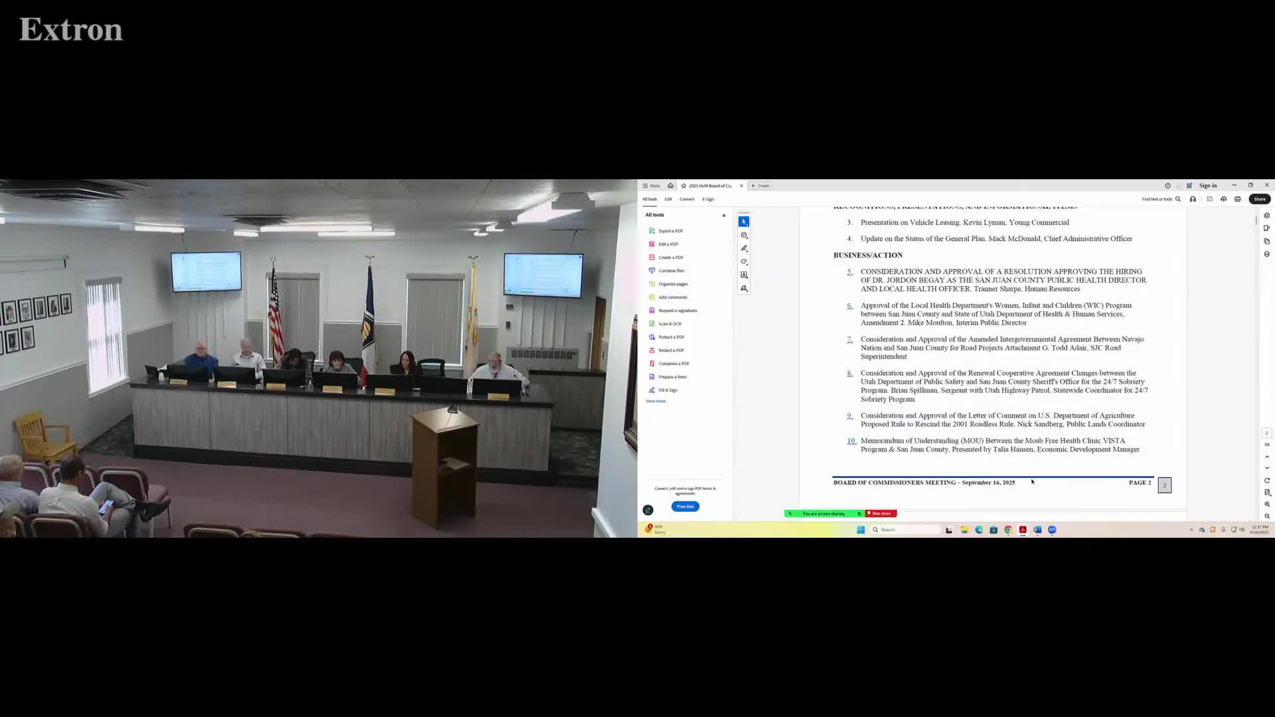
Task: Open the bookmarks panel icon
Action: pos(1266,228)
